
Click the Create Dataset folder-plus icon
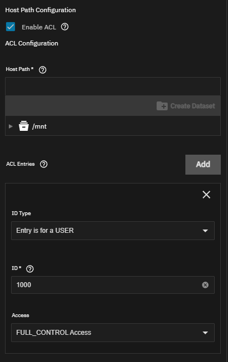pos(162,106)
